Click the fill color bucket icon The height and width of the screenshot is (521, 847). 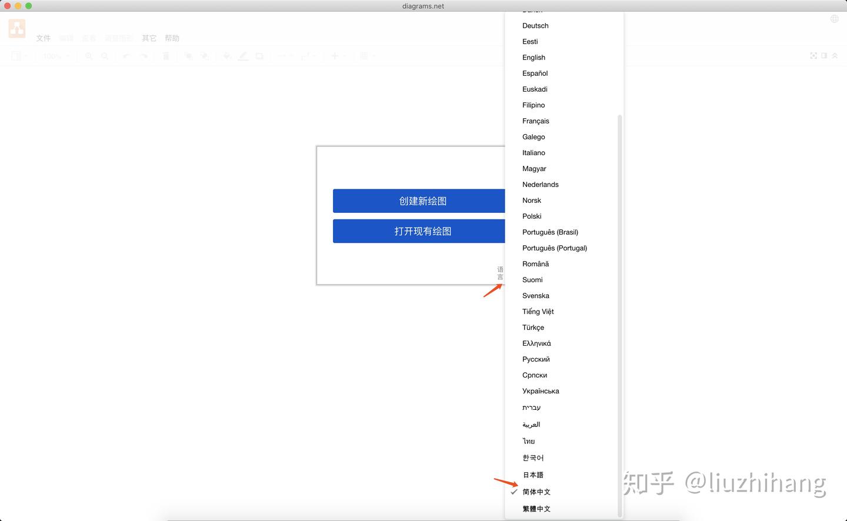pyautogui.click(x=227, y=56)
